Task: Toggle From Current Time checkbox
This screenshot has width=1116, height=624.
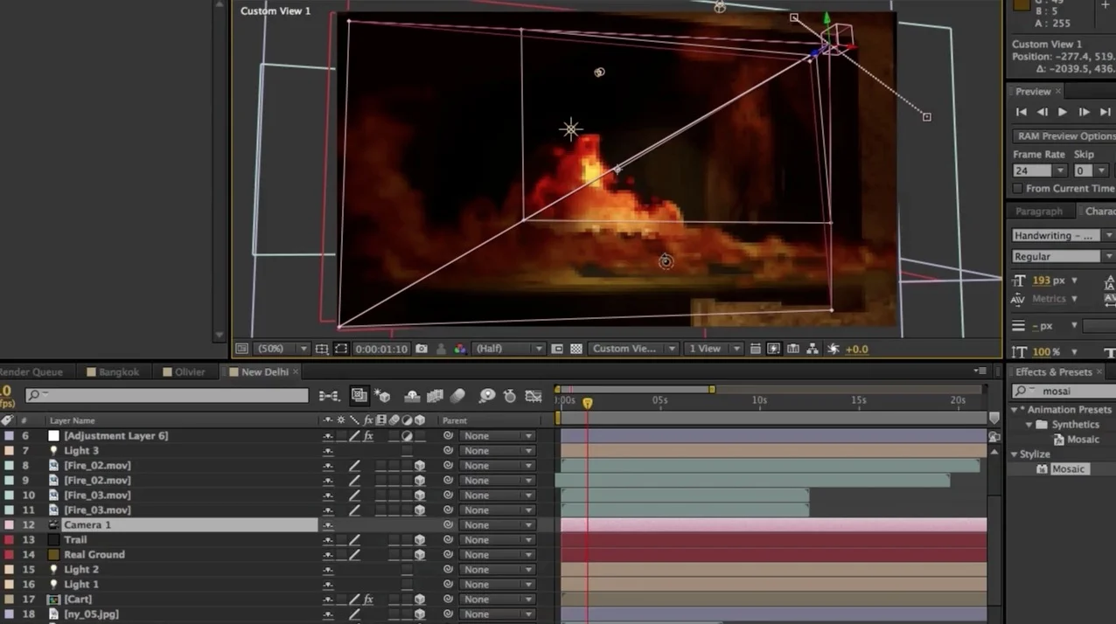Action: coord(1017,189)
